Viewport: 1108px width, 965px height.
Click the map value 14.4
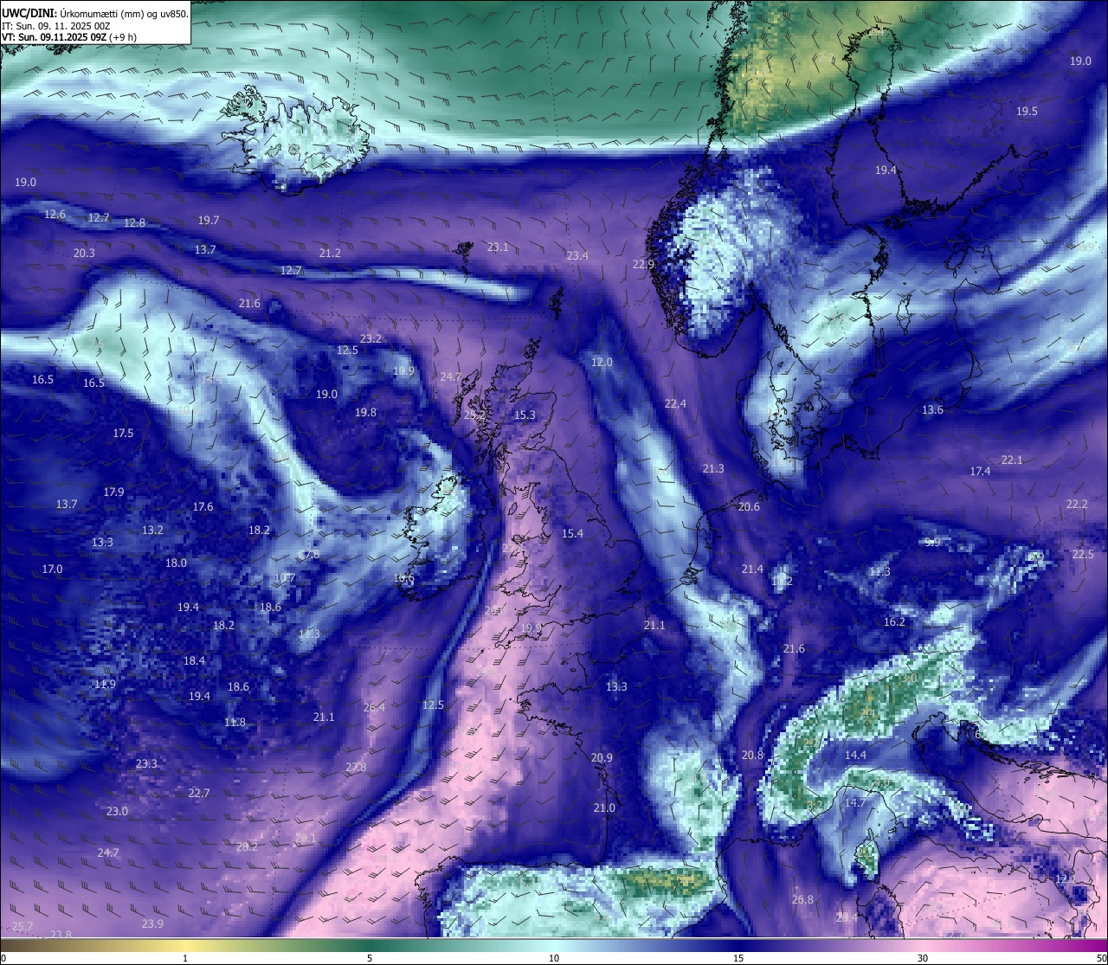pos(855,756)
